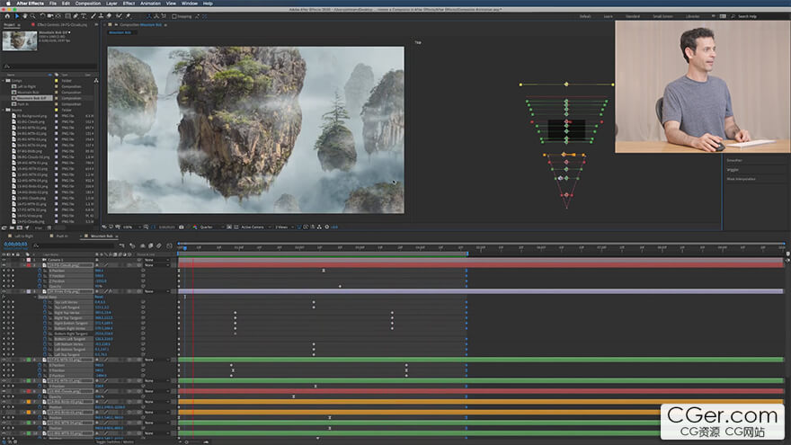
Task: Select the Eraser tool
Action: pos(109,16)
